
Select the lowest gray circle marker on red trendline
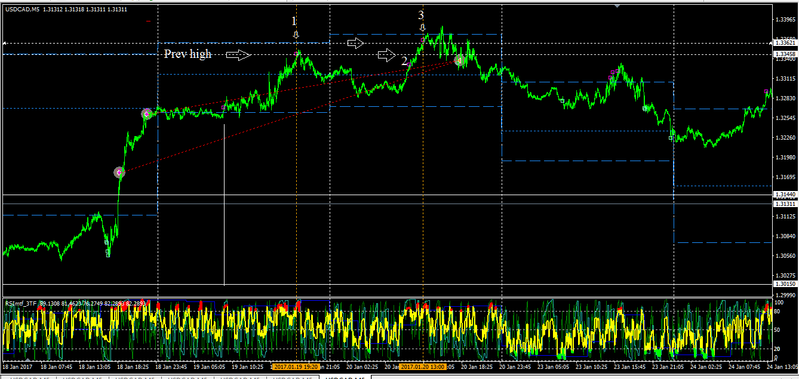[119, 172]
